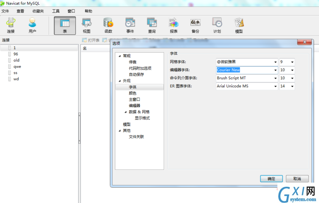Screen dimensions: 319x203
Task: Open the 帮助 menu
Action: point(88,11)
